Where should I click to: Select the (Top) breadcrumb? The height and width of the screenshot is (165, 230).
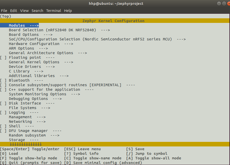pyautogui.click(x=6, y=16)
